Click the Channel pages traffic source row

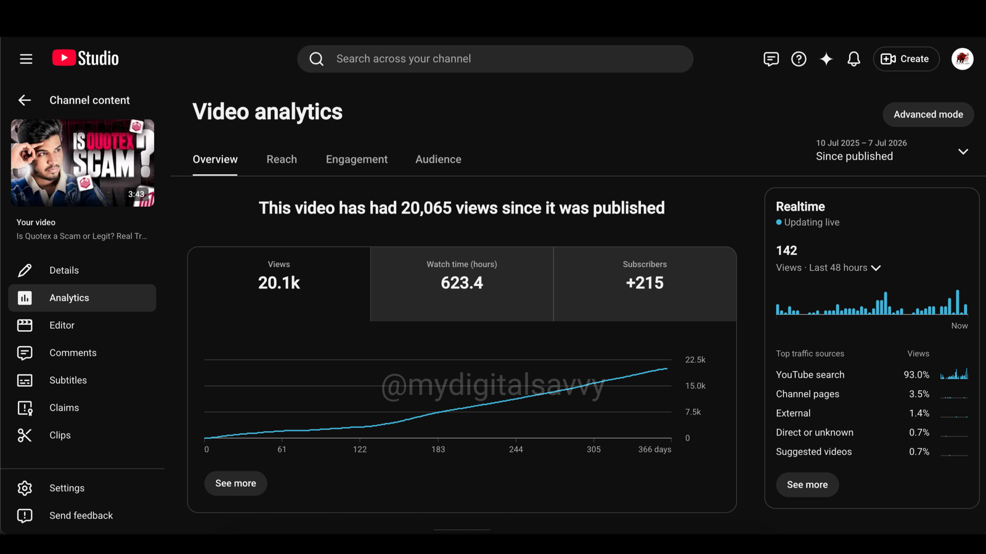pos(872,394)
